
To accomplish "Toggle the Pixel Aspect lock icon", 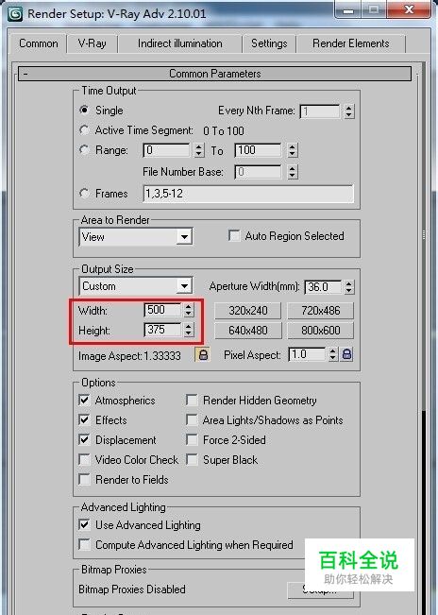I will (x=346, y=354).
